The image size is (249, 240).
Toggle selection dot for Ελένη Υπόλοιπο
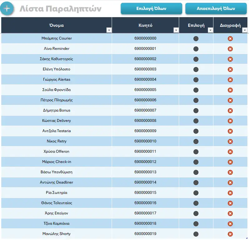click(x=196, y=70)
